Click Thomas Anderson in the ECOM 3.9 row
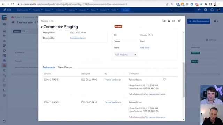 click(113, 102)
